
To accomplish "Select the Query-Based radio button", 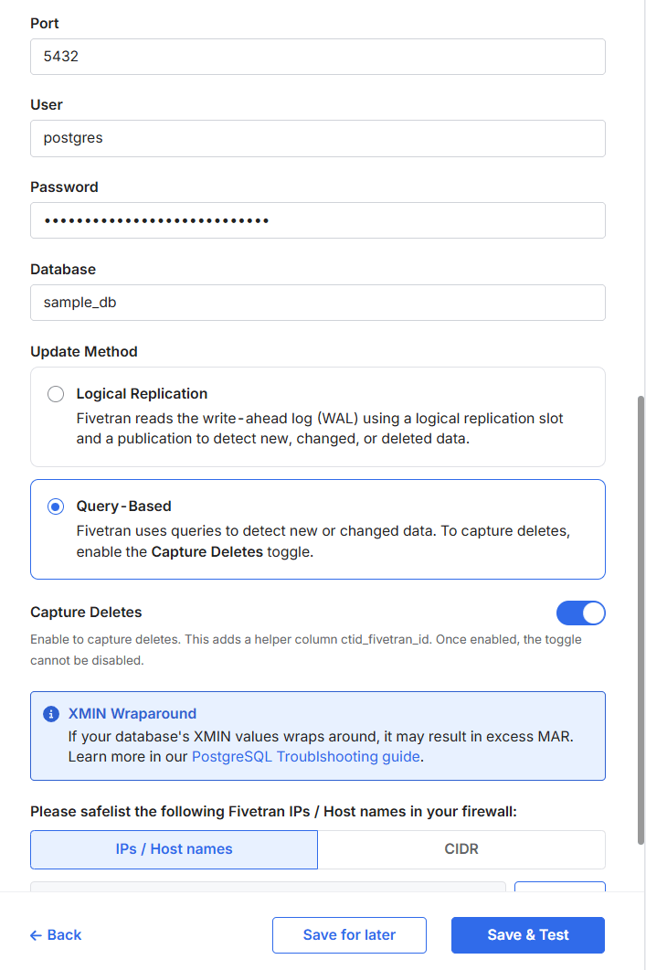I will 56,506.
